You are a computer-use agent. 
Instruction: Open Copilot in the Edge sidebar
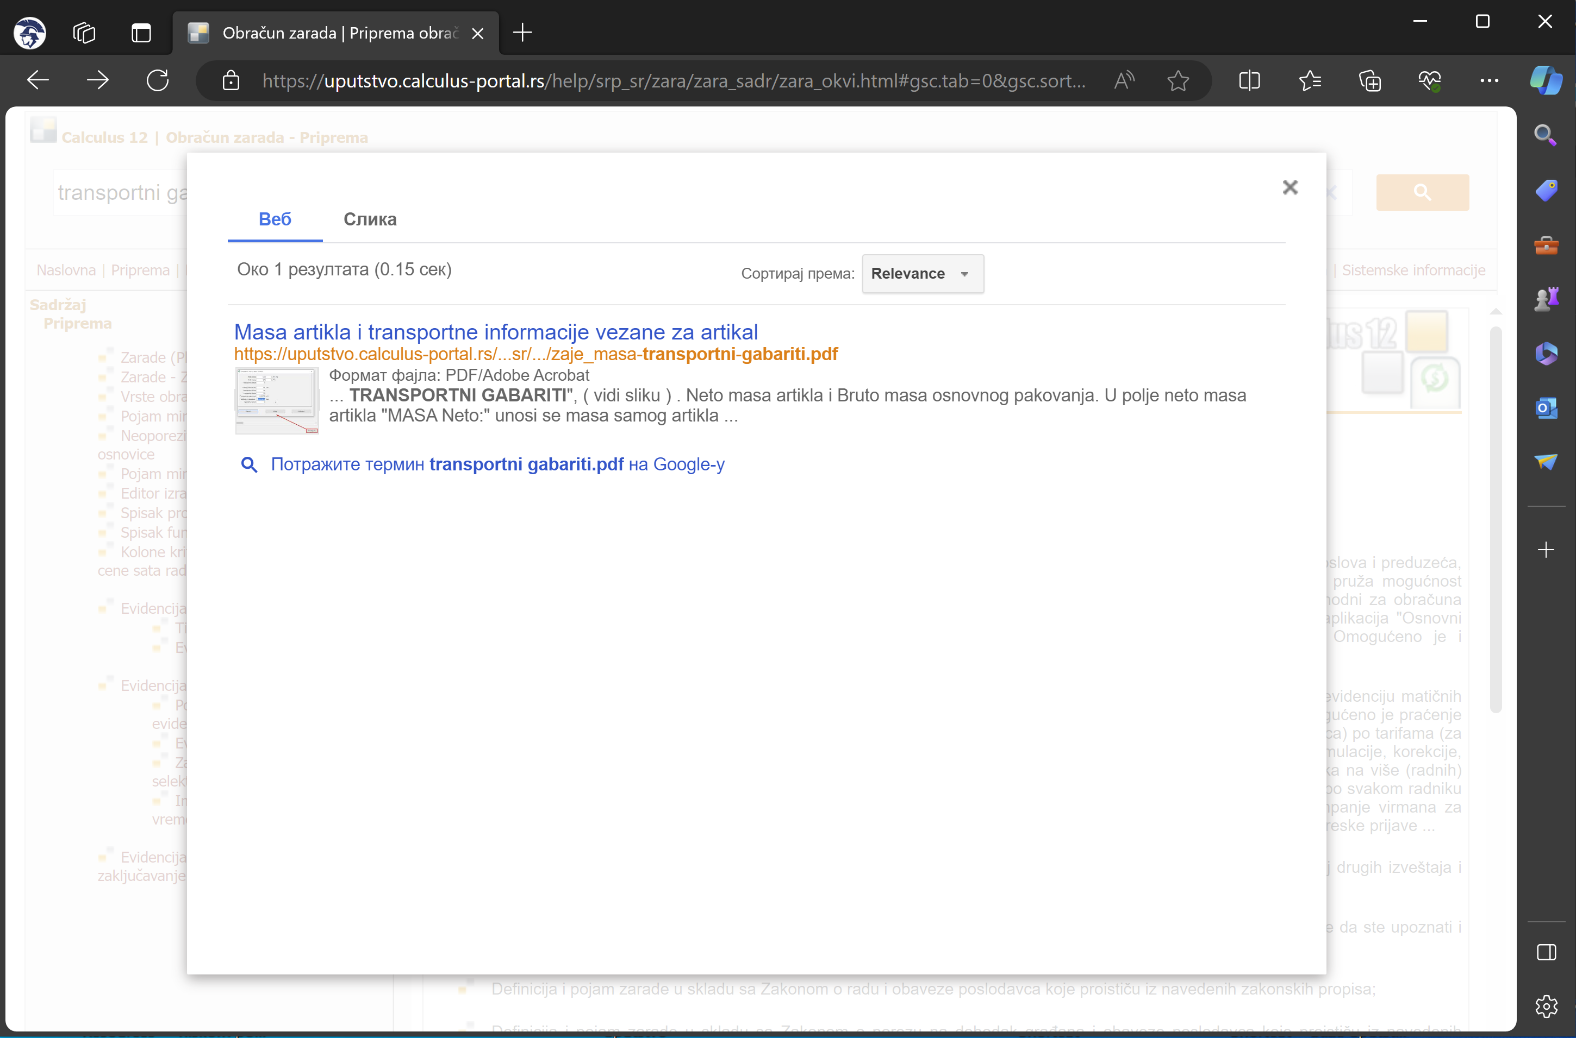1546,81
